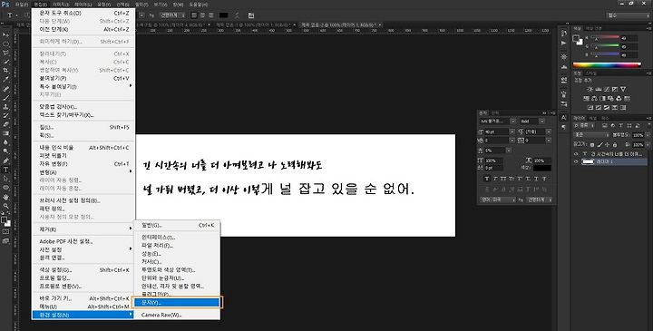
Task: Toggle Underline in the Character panel
Action: 536,179
